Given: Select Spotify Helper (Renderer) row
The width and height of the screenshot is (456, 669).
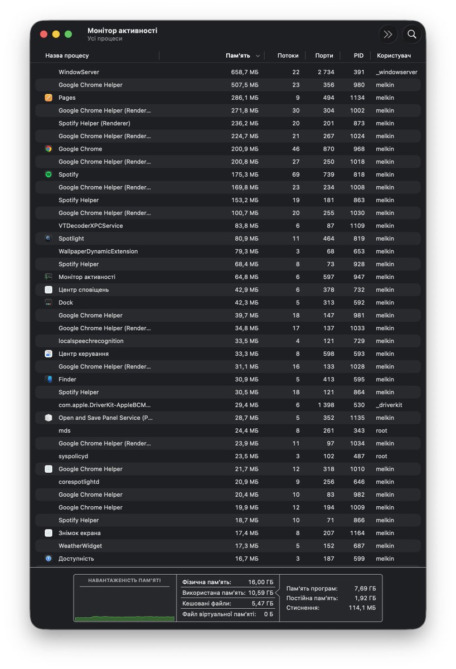Looking at the screenshot, I should pos(228,123).
